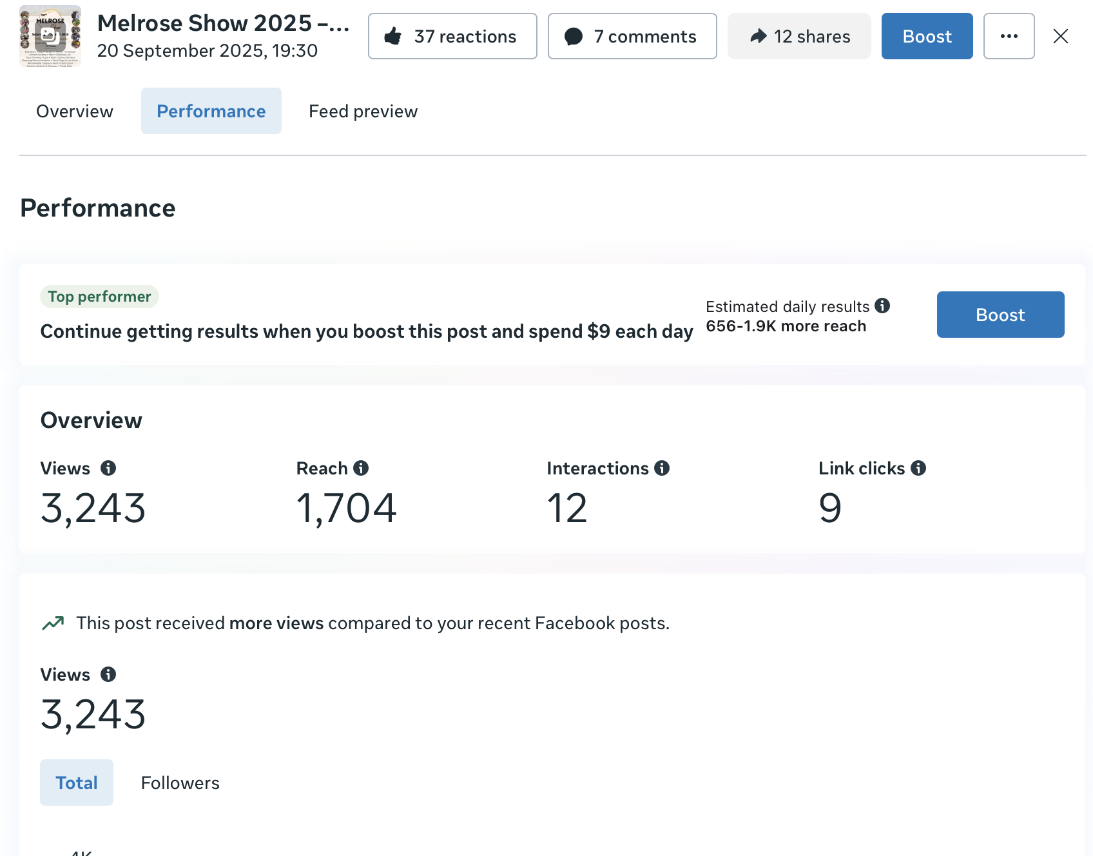This screenshot has height=856, width=1093.
Task: Click info icon beside the lower Views metric
Action: [x=108, y=674]
